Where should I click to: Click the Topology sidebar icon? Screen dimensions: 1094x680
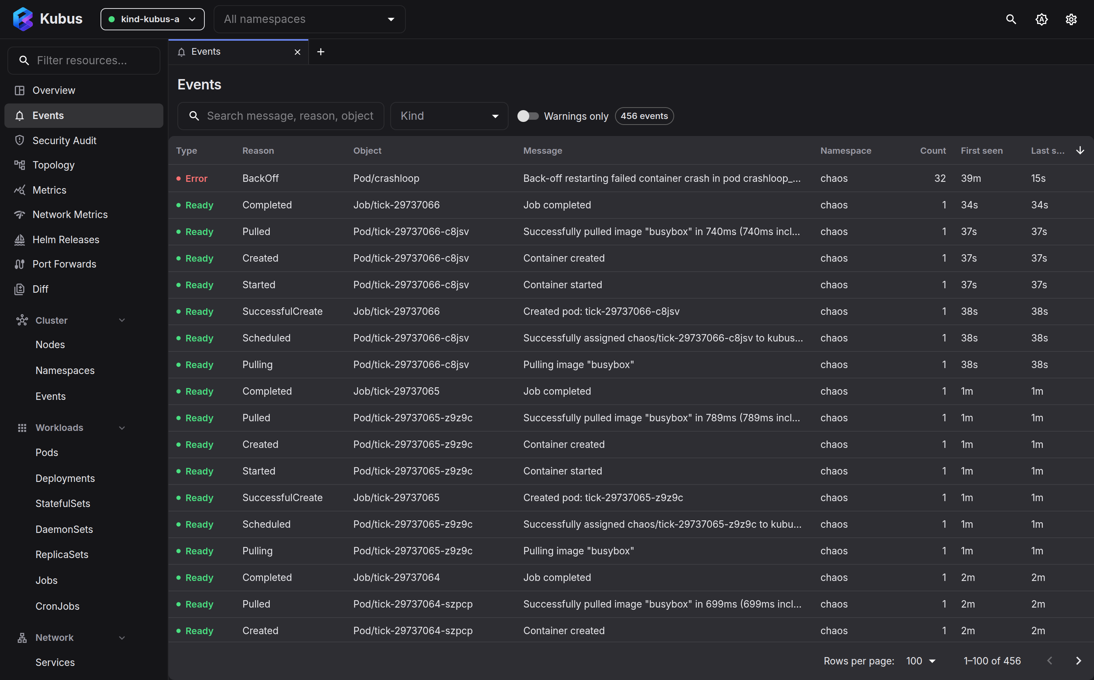(19, 165)
